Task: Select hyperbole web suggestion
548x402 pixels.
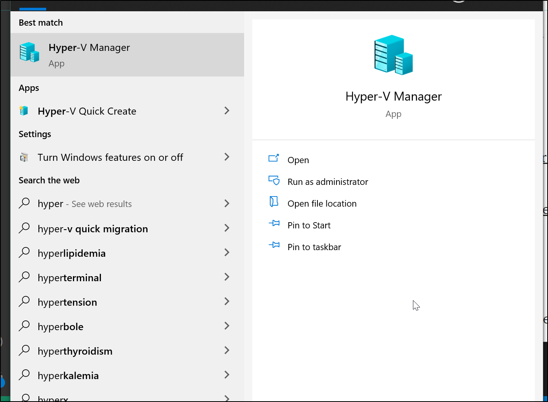Action: 127,326
